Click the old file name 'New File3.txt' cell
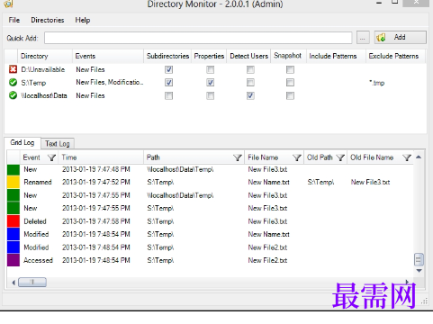 point(370,182)
